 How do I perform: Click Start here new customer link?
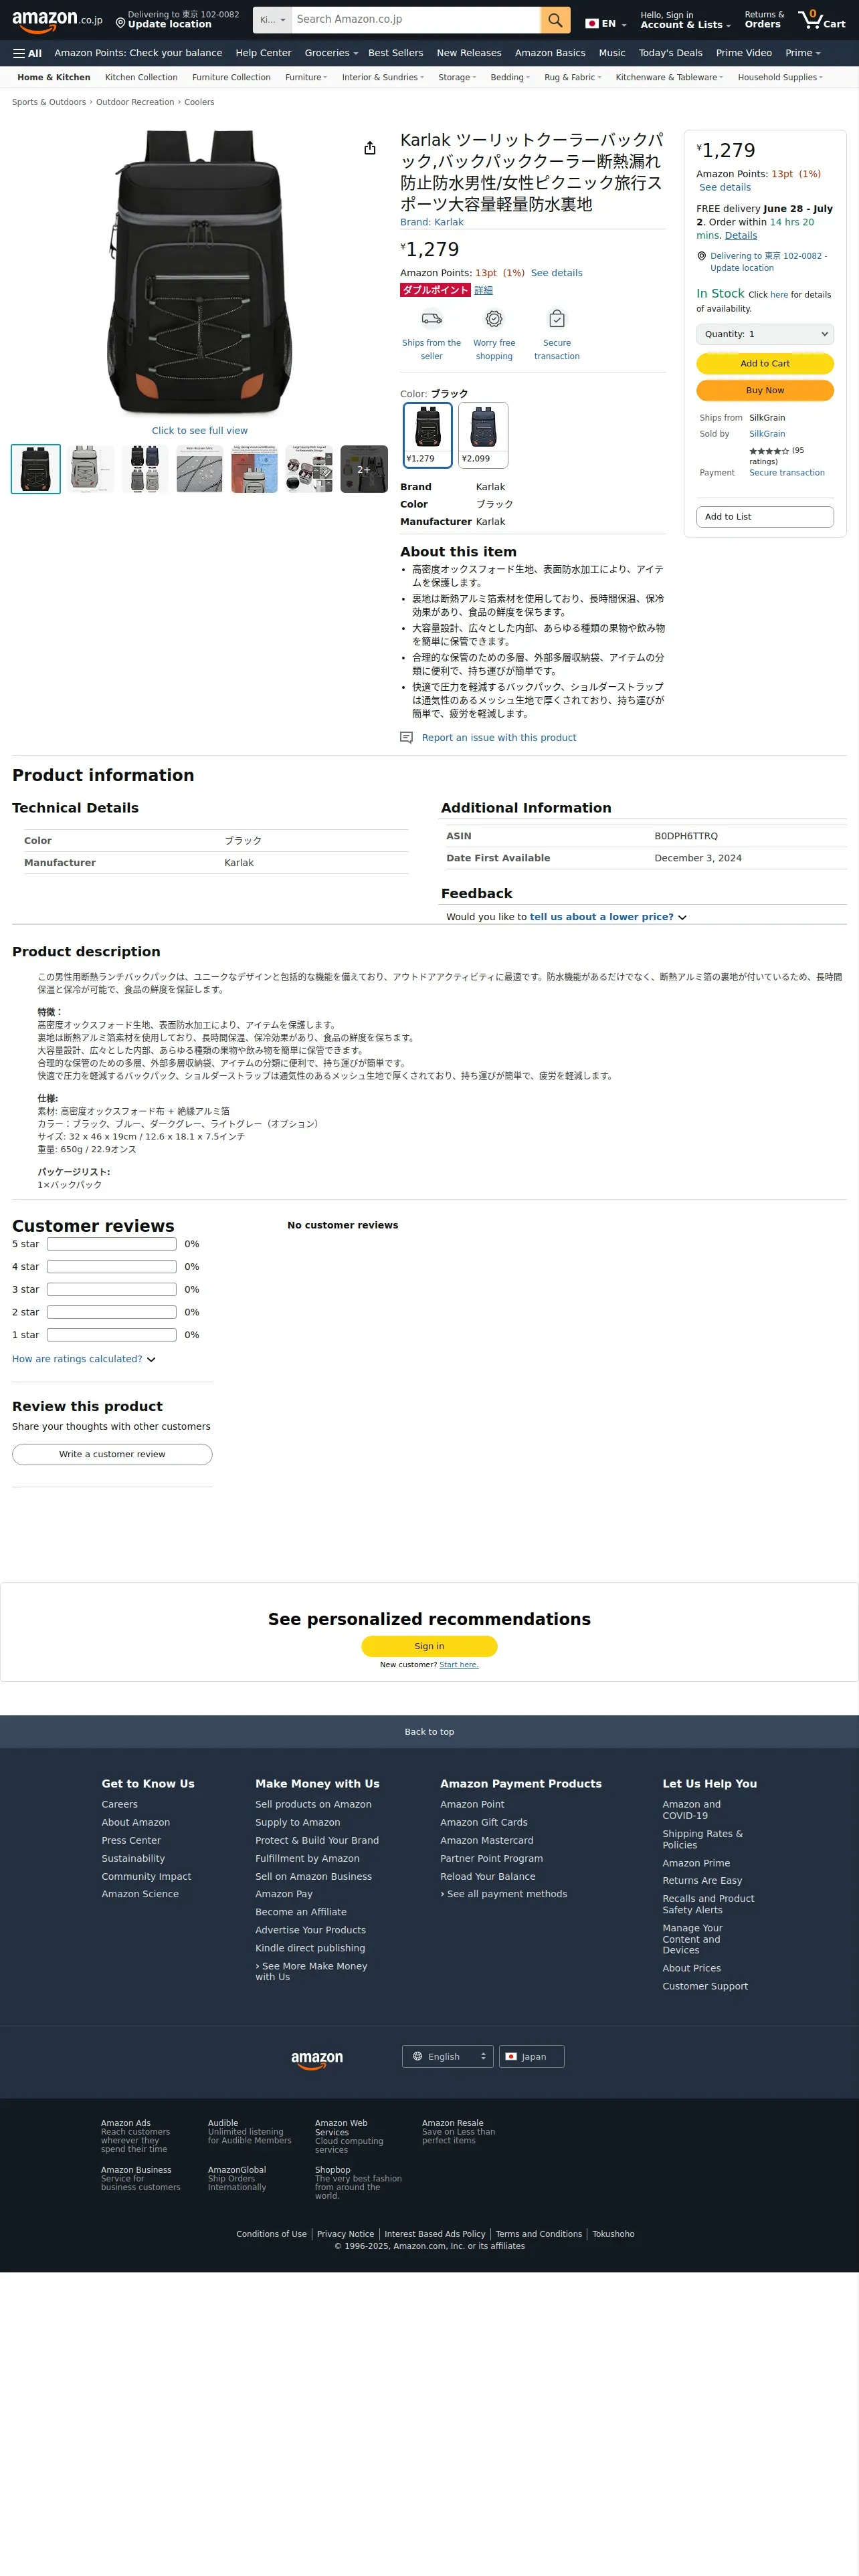(459, 1665)
